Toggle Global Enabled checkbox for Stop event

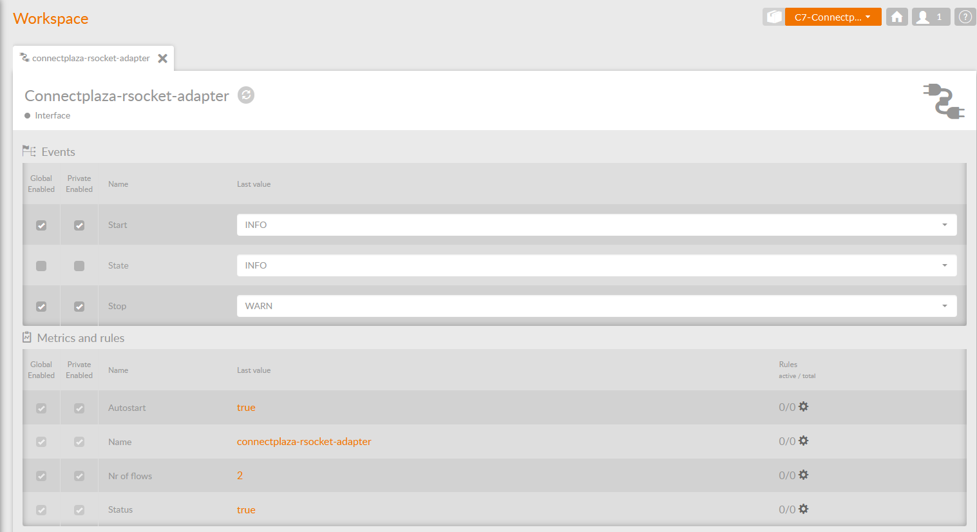[41, 307]
